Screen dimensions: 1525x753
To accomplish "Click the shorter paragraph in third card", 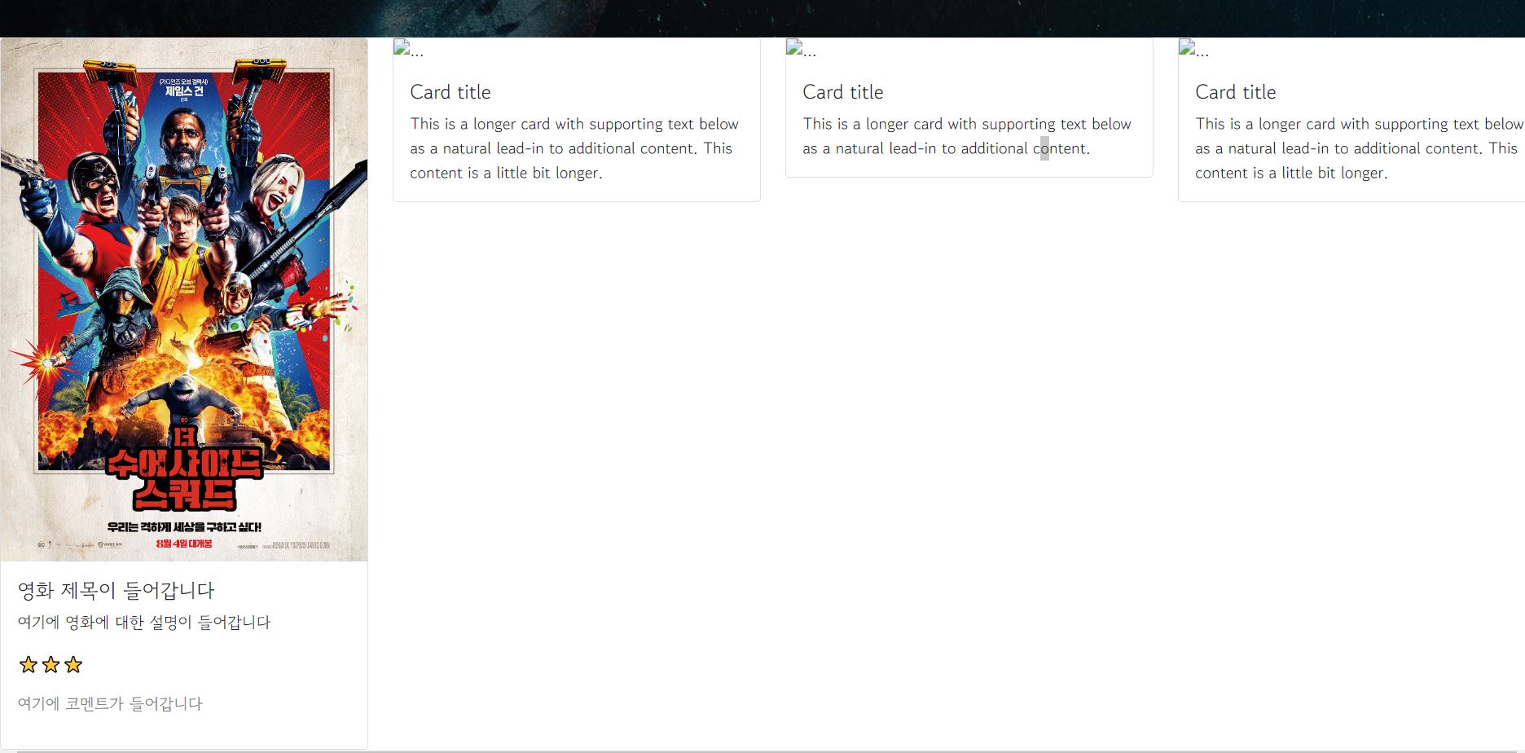I will pyautogui.click(x=967, y=136).
